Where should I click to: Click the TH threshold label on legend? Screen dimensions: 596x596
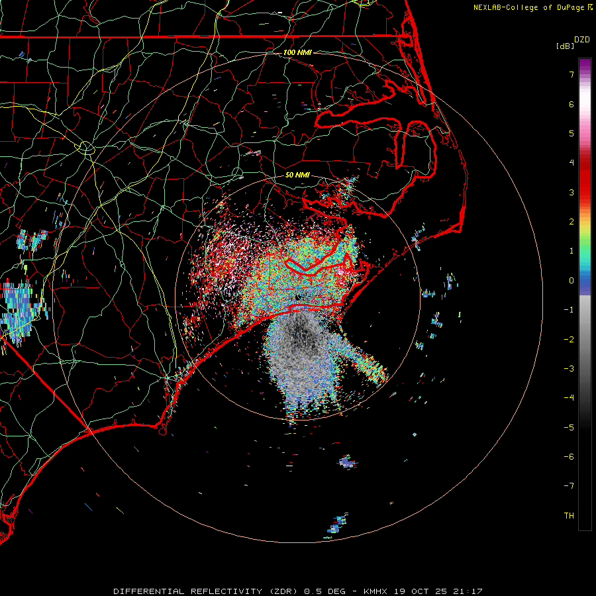tap(569, 516)
